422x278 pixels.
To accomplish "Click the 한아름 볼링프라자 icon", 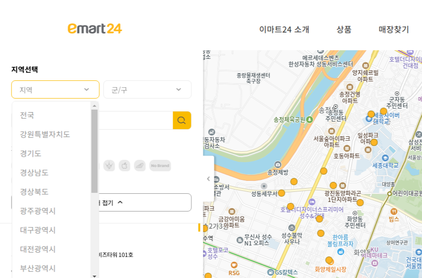I will (x=341, y=252).
